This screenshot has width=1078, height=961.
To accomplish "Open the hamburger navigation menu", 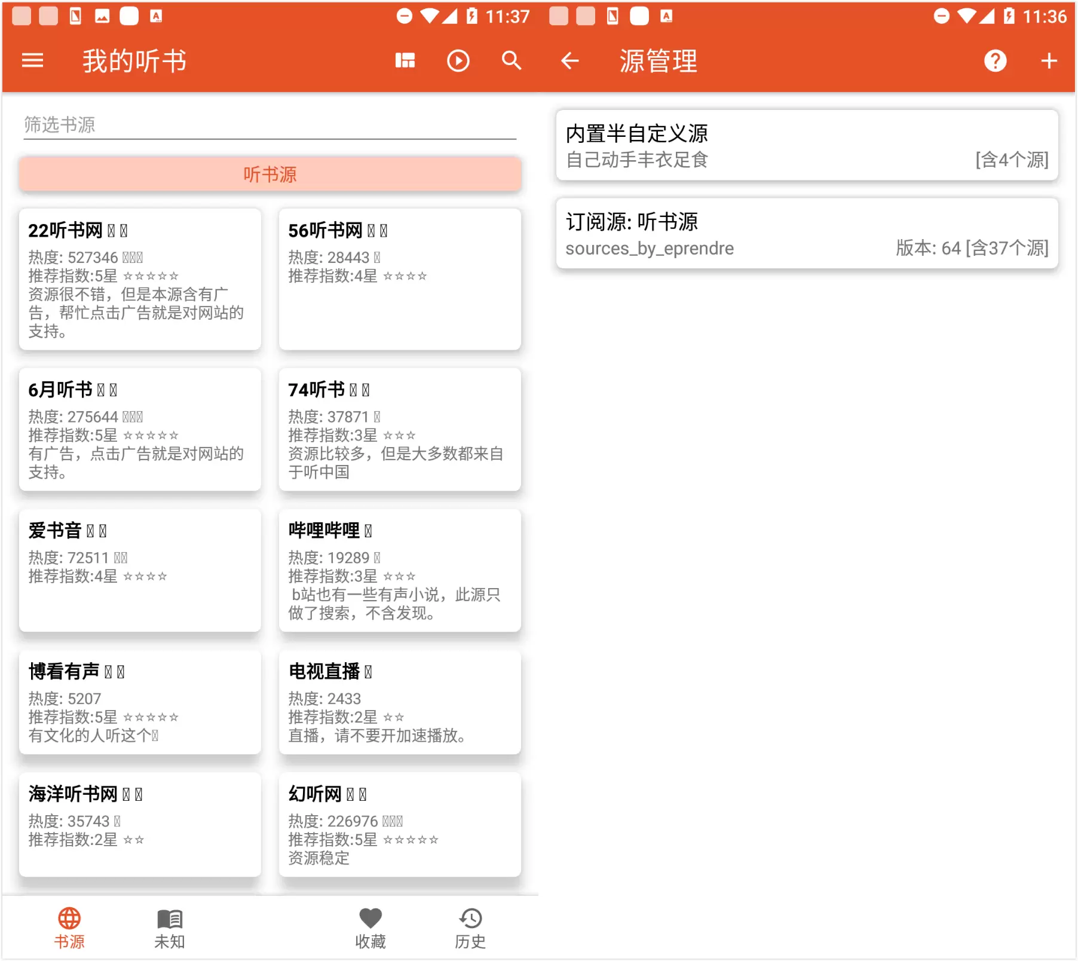I will [x=32, y=60].
